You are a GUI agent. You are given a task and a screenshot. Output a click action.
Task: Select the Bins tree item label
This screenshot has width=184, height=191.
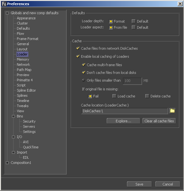click(20, 116)
